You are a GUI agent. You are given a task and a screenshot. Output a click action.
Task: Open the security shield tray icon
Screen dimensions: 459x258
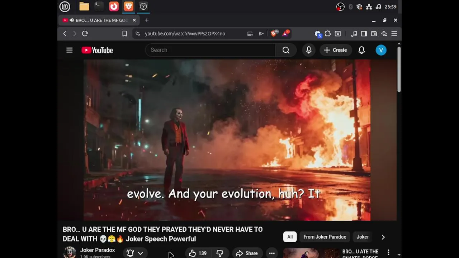coord(360,7)
